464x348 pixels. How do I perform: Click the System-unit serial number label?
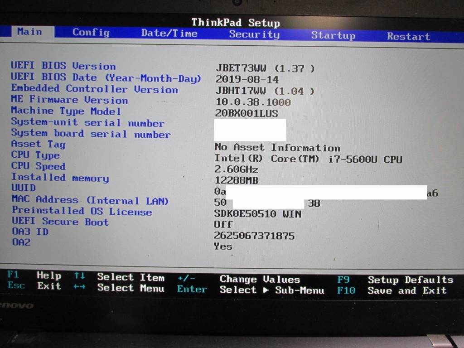[87, 122]
